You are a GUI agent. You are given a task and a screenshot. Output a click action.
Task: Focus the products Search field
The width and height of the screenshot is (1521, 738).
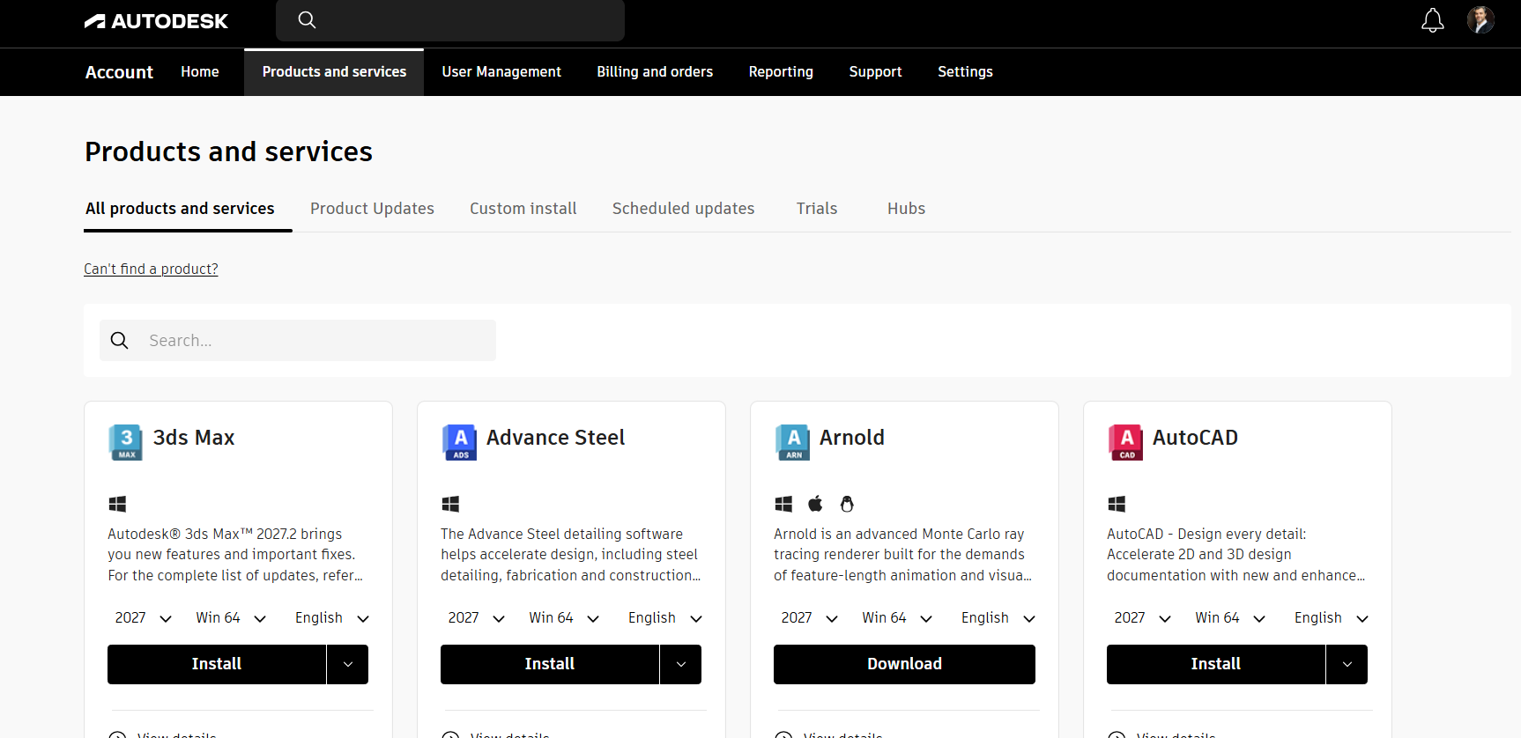coord(298,340)
